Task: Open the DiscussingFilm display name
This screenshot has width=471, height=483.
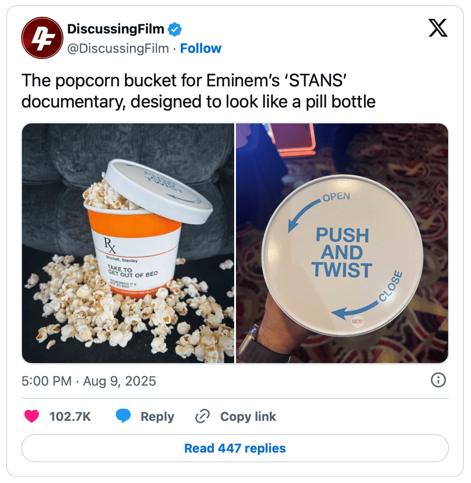Action: click(x=116, y=29)
